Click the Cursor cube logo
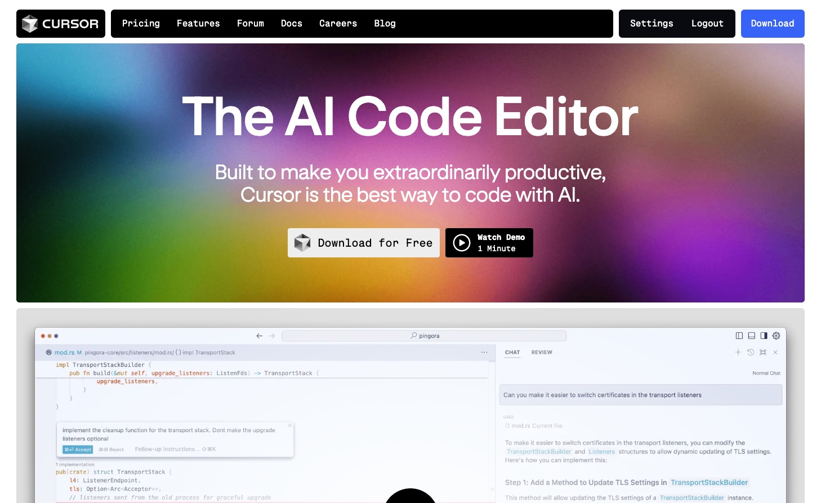Viewport: 821px width, 503px height. (30, 24)
